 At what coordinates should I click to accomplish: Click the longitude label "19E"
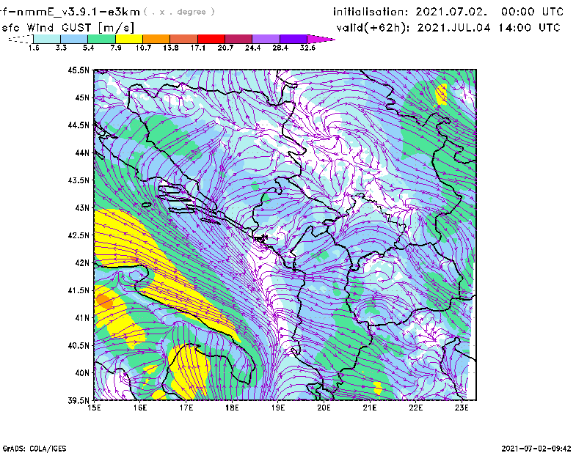278,408
